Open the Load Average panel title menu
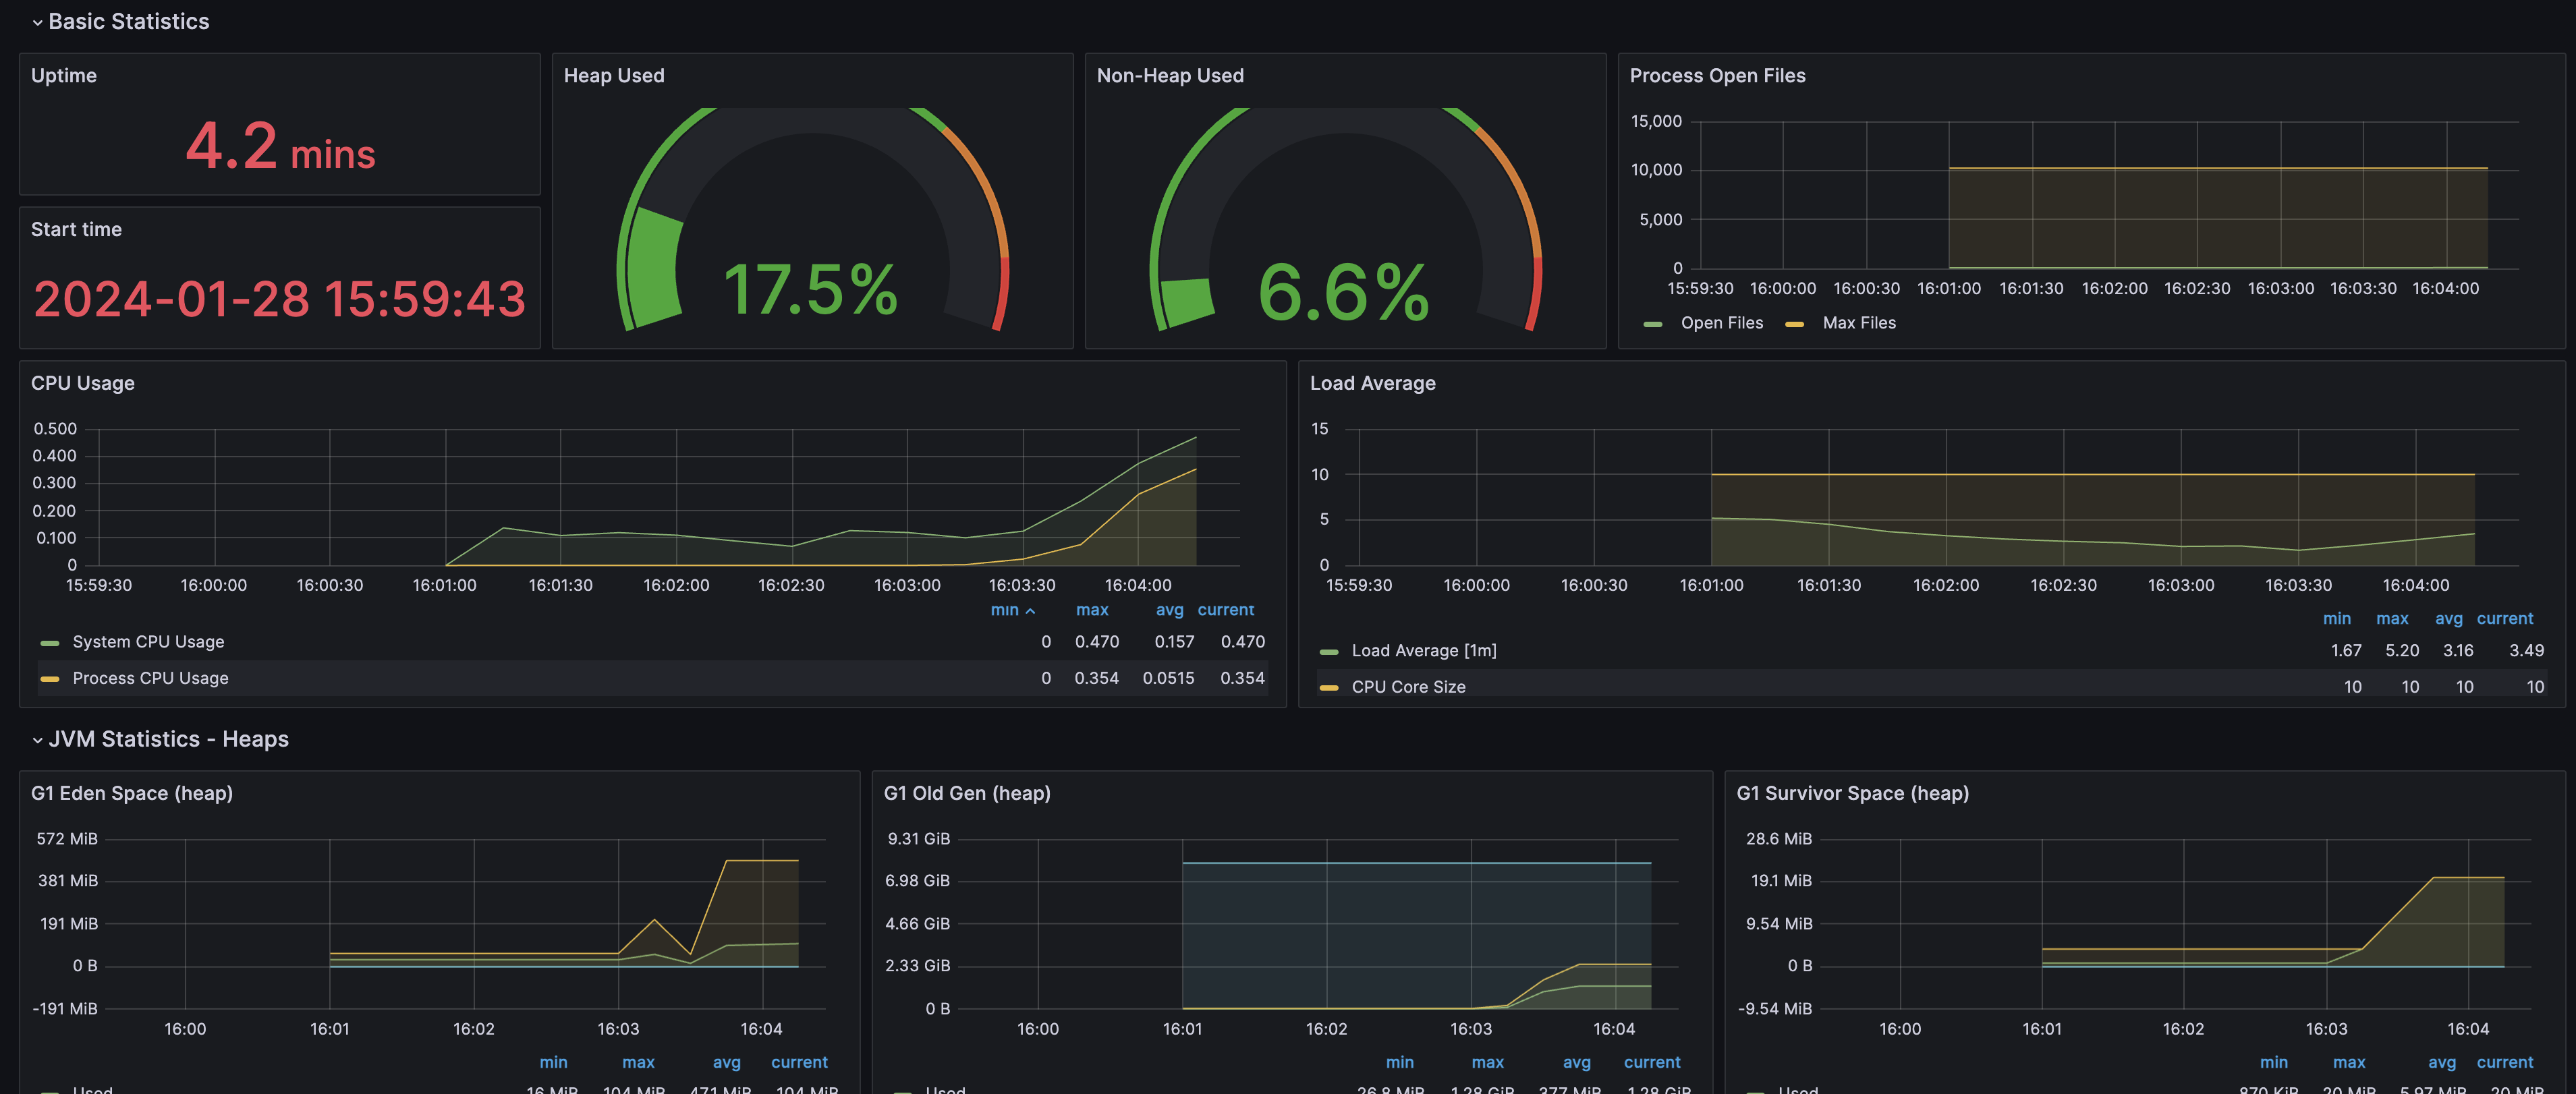The image size is (2576, 1094). coord(1372,384)
